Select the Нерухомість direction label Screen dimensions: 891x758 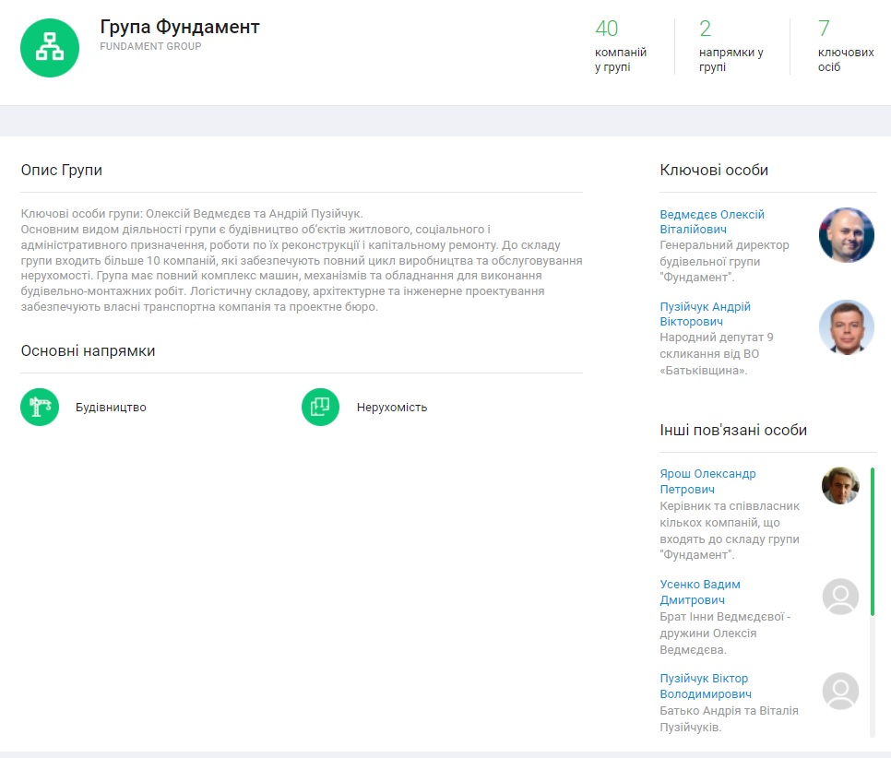pyautogui.click(x=392, y=408)
